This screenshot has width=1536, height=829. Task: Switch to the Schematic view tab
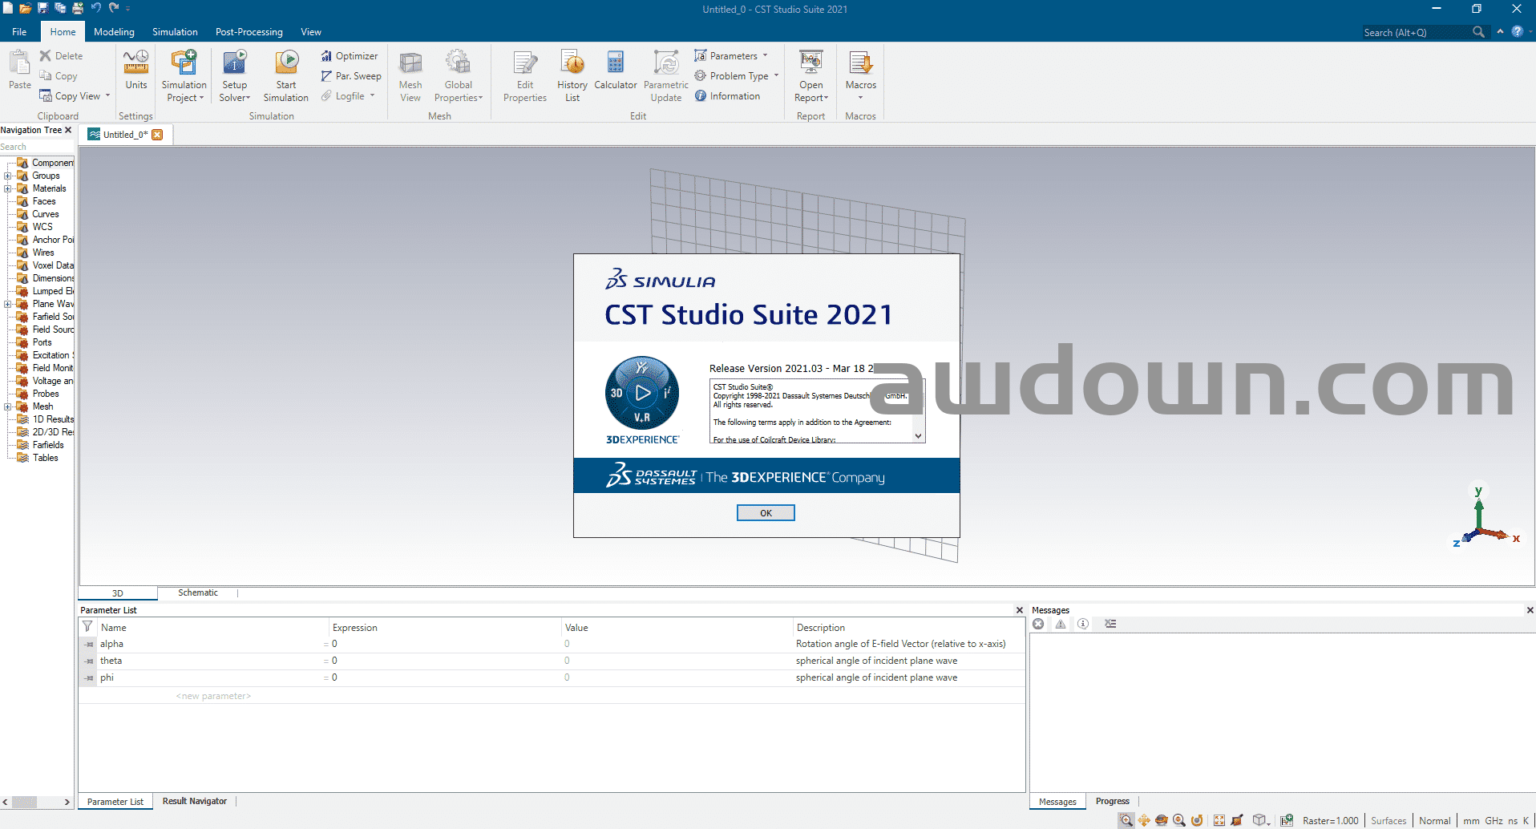[197, 593]
